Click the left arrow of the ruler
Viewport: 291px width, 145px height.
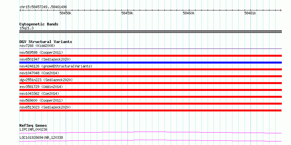21,10
